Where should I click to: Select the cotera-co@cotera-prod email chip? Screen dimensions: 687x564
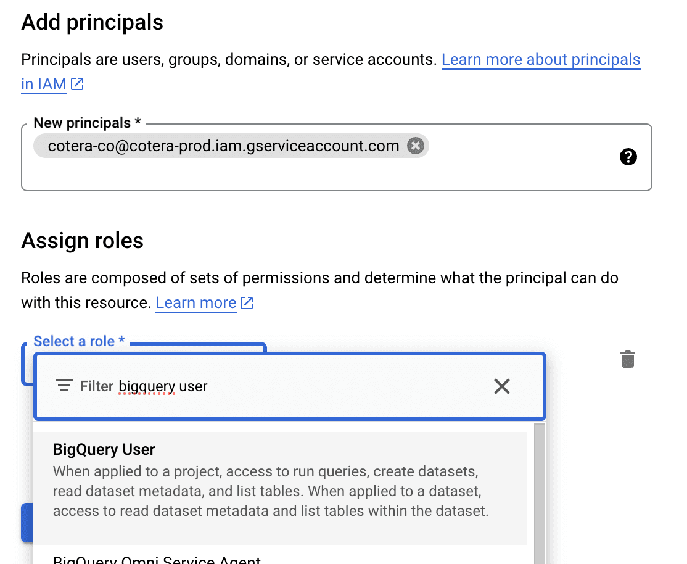(223, 146)
